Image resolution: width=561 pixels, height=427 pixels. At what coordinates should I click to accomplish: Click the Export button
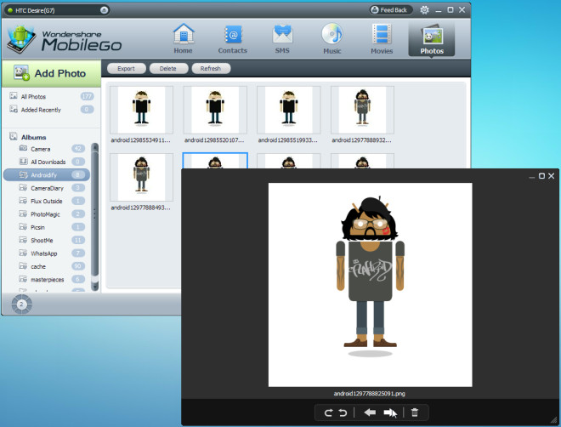(127, 68)
